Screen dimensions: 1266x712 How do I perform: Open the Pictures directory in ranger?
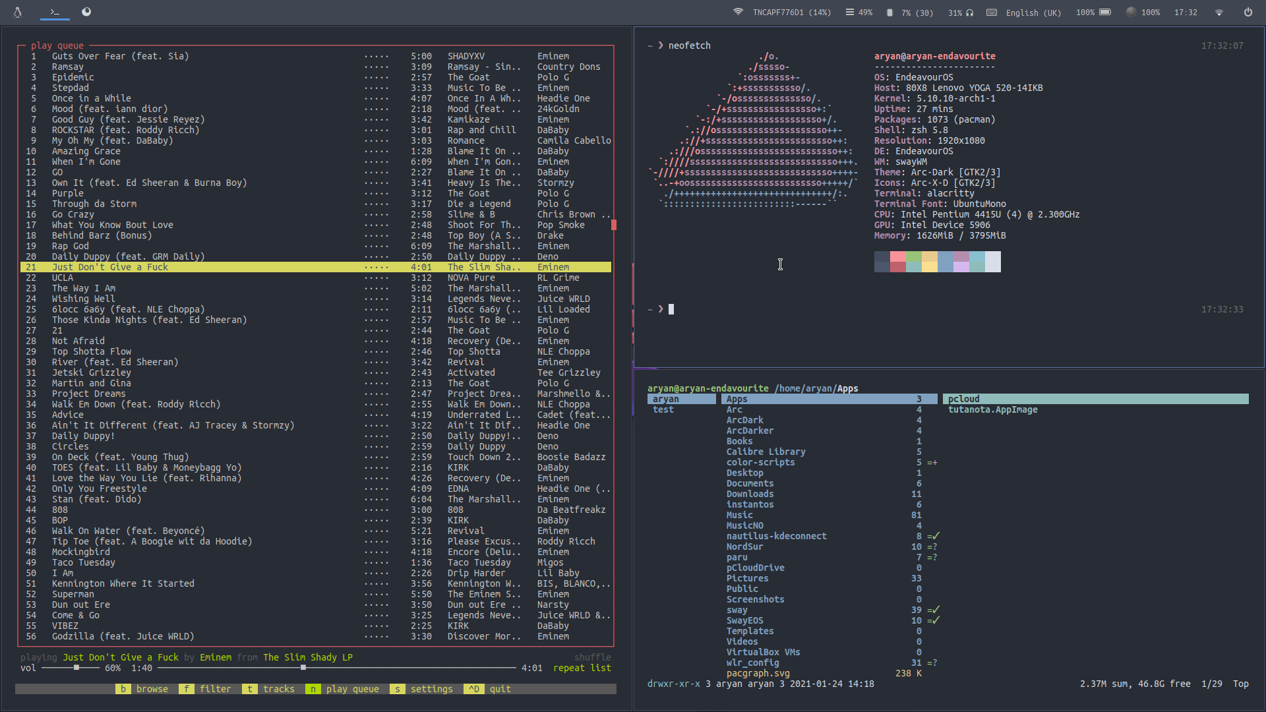click(829, 578)
